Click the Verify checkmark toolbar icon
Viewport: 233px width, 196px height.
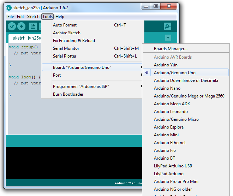(12, 26)
